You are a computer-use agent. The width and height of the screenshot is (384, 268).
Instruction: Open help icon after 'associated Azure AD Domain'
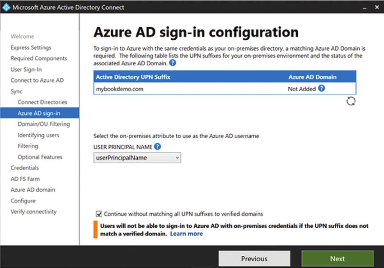click(x=173, y=63)
